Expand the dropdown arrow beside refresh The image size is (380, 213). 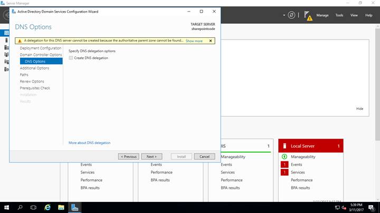click(x=284, y=15)
